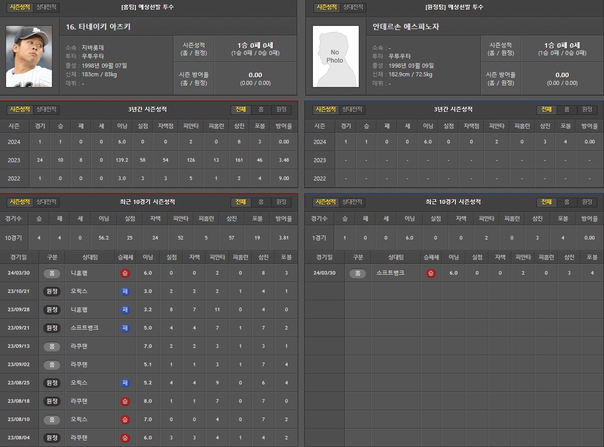Toggle 원정 filter in away 3년간 시즌성적

coord(587,110)
